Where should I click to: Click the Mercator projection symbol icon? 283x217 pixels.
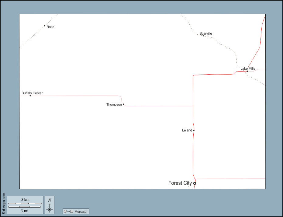coord(68,212)
